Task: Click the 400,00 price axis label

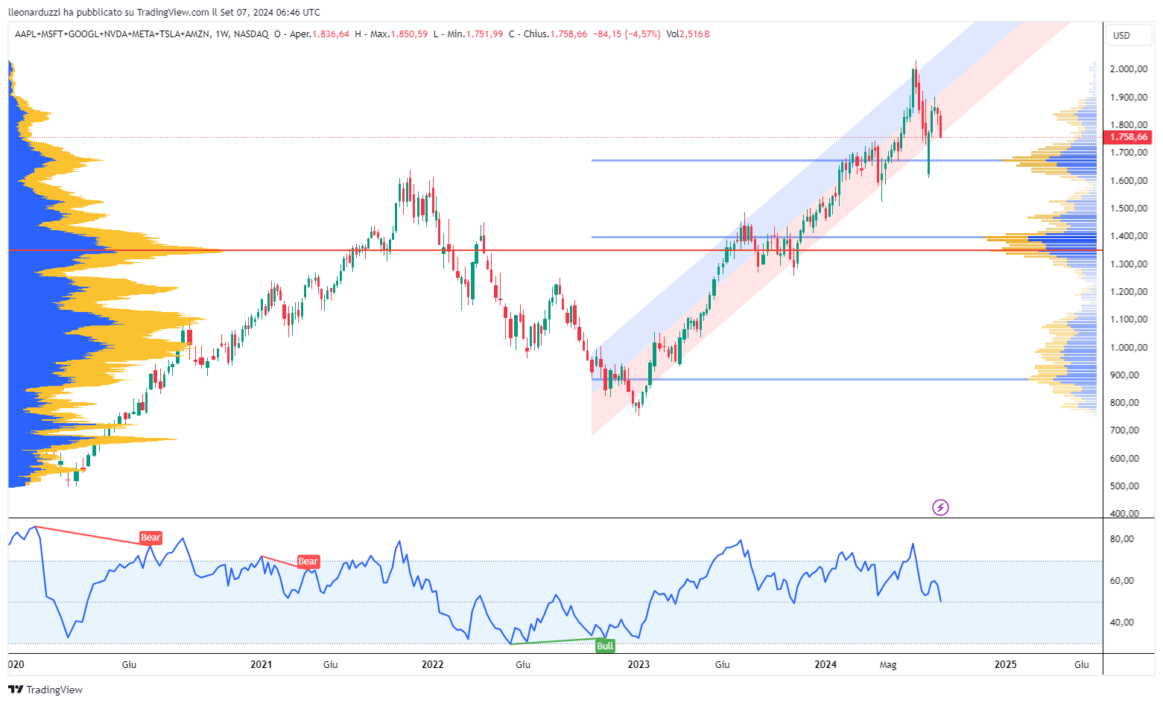Action: pyautogui.click(x=1124, y=514)
